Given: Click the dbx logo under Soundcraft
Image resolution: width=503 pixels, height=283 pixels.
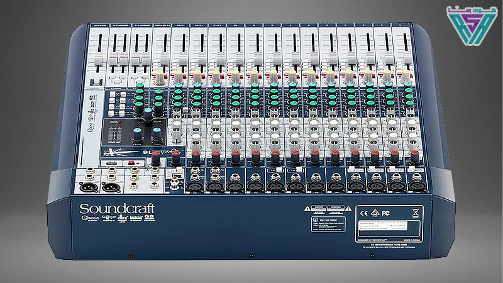Looking at the screenshot, I should pyautogui.click(x=123, y=218).
